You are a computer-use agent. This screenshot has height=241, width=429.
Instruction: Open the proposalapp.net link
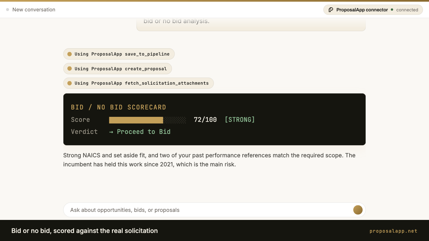click(x=393, y=231)
